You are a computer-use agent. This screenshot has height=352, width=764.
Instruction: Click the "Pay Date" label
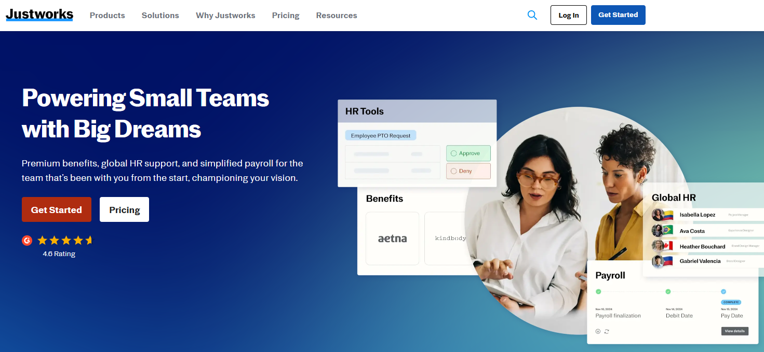coord(732,316)
